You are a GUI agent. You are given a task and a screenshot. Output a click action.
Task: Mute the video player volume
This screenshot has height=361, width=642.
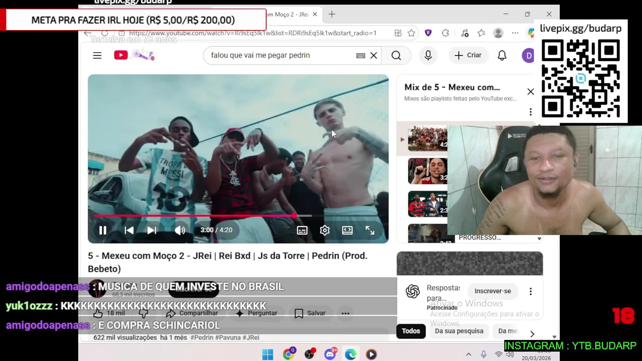coord(180,230)
